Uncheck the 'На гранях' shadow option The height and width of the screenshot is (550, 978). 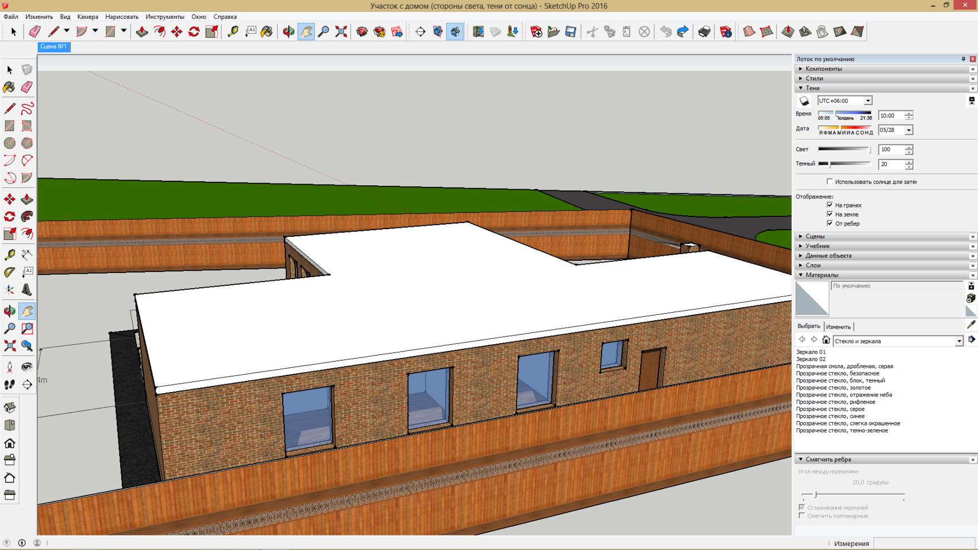point(829,205)
